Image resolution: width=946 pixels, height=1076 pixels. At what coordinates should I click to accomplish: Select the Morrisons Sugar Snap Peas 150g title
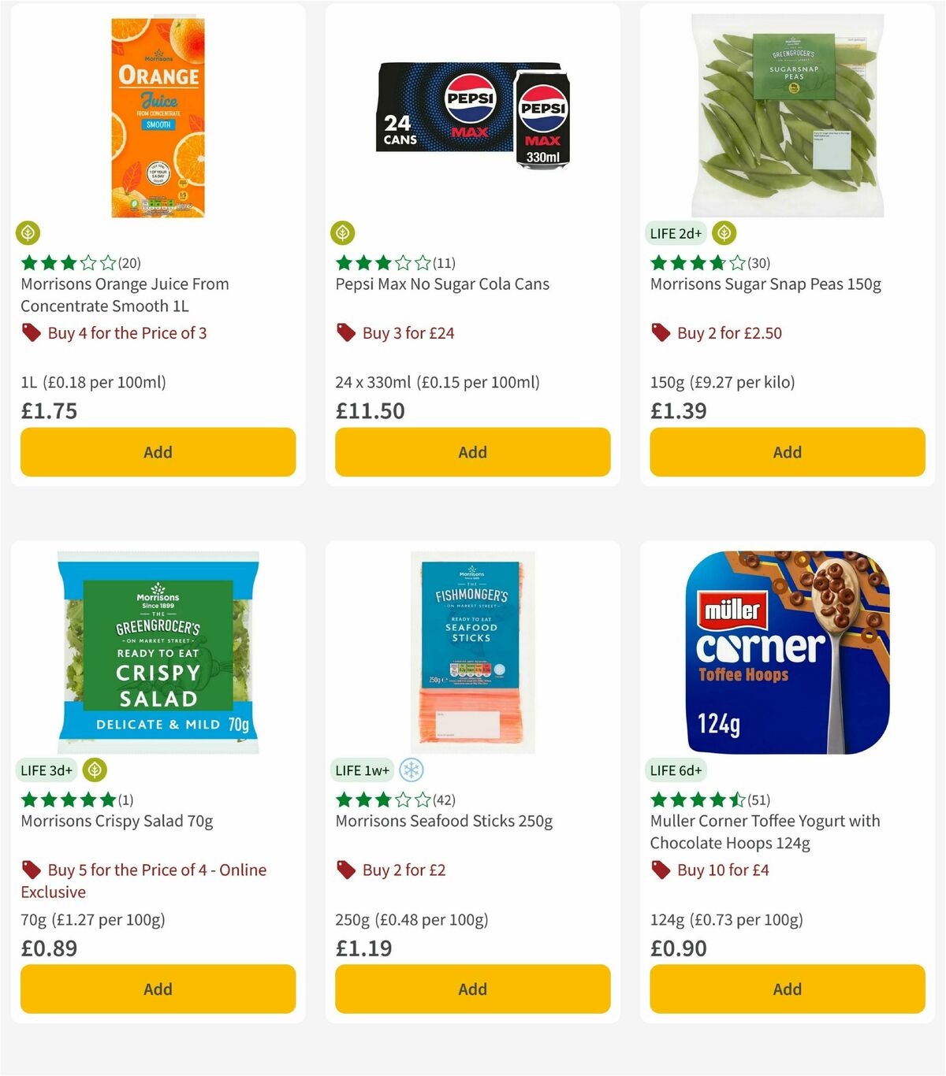[766, 284]
